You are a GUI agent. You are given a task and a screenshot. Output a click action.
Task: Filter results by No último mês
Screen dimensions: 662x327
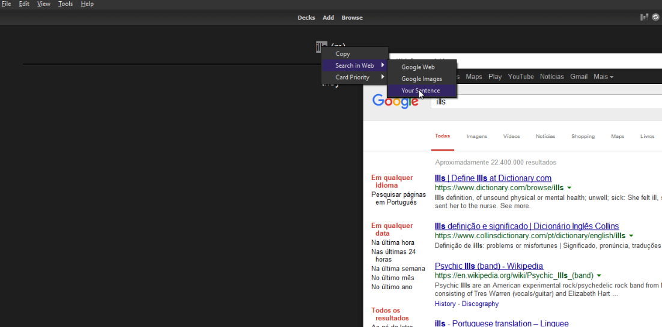tap(393, 278)
